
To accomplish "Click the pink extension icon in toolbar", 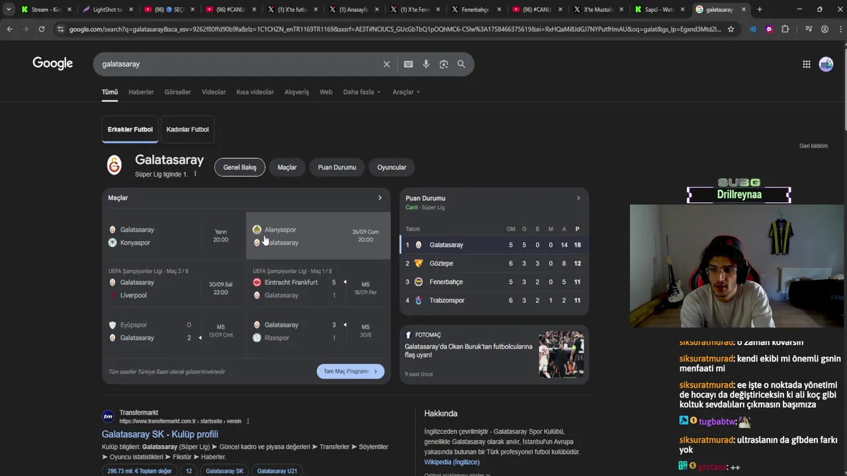I will coord(769,29).
